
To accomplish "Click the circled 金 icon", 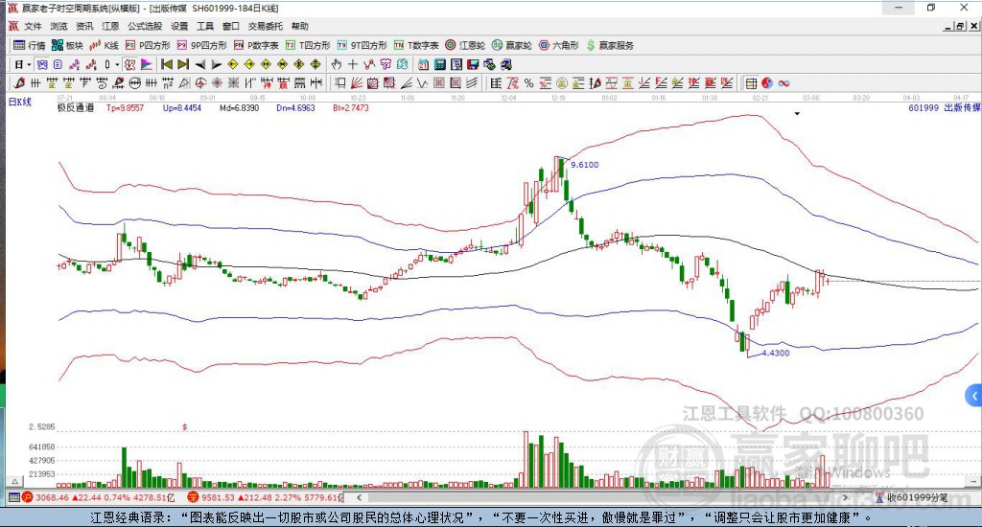I will tap(562, 83).
